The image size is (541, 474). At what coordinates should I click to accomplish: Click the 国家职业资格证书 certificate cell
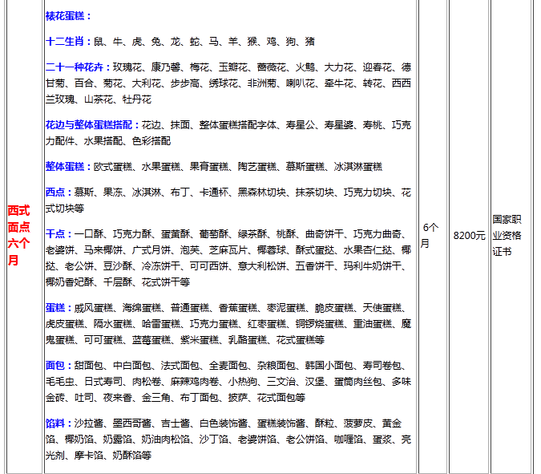507,235
